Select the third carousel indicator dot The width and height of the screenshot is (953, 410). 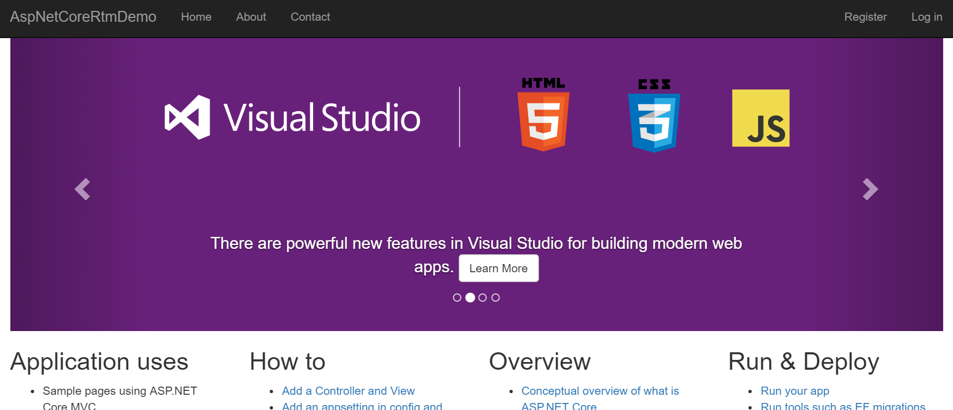click(x=482, y=298)
